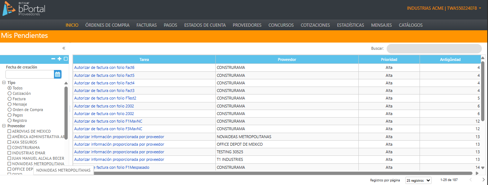Open the MENSAJES menu
The image size is (488, 185).
point(382,25)
